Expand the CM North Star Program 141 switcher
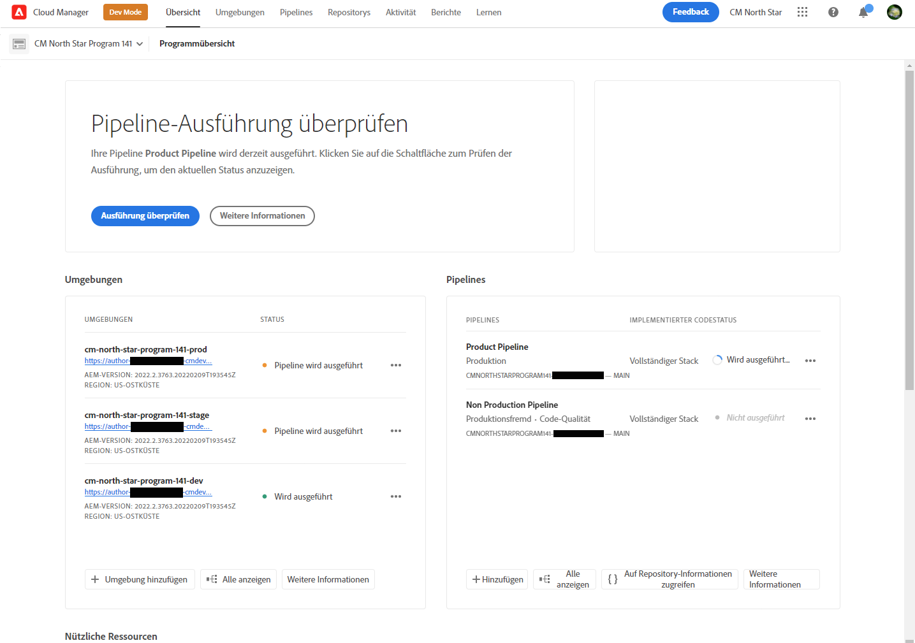The height and width of the screenshot is (643, 915). click(89, 44)
